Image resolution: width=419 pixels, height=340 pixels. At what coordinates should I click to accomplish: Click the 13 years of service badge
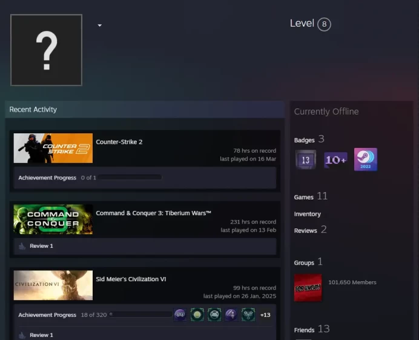pos(306,160)
